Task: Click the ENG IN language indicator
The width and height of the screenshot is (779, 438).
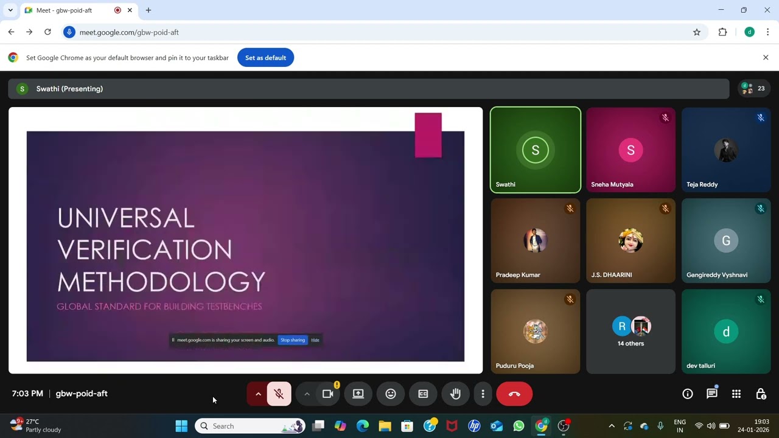Action: click(x=680, y=426)
